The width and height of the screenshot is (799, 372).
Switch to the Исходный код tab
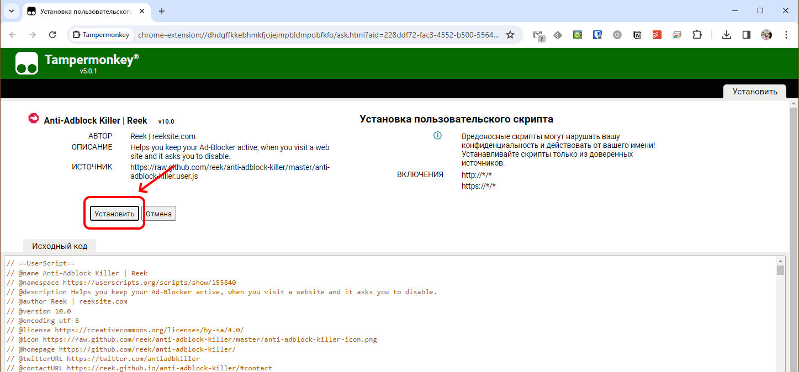pyautogui.click(x=60, y=246)
